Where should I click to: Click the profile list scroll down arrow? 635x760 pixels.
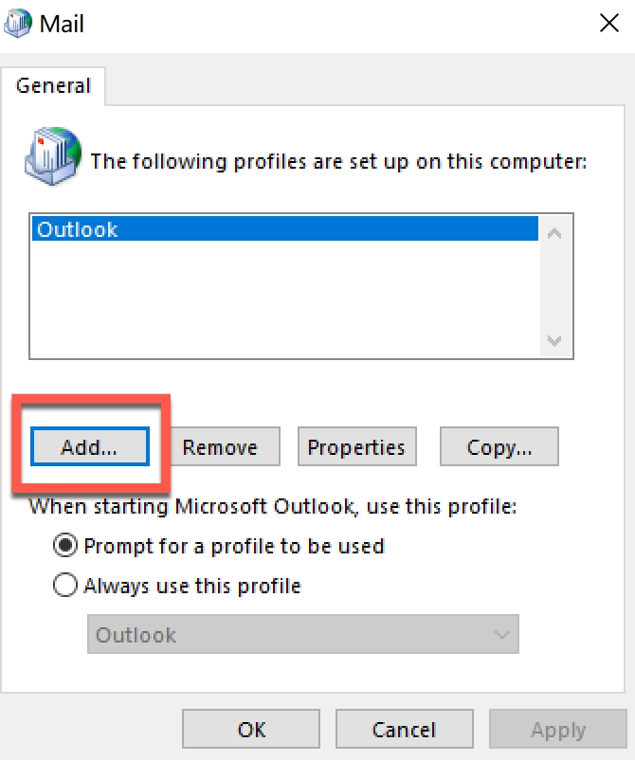[554, 341]
